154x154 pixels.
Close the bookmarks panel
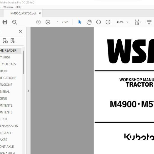point(21,31)
